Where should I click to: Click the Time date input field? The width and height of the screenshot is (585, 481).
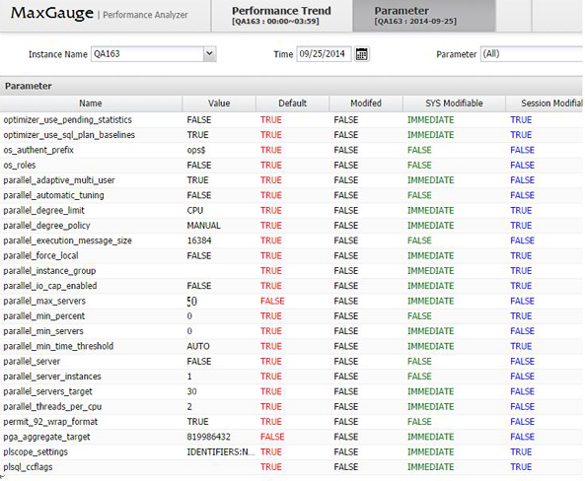click(324, 54)
